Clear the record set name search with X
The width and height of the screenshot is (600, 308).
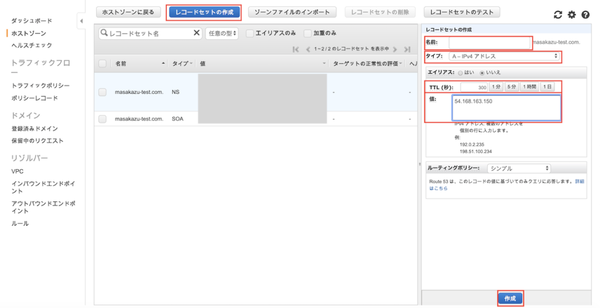tap(197, 33)
